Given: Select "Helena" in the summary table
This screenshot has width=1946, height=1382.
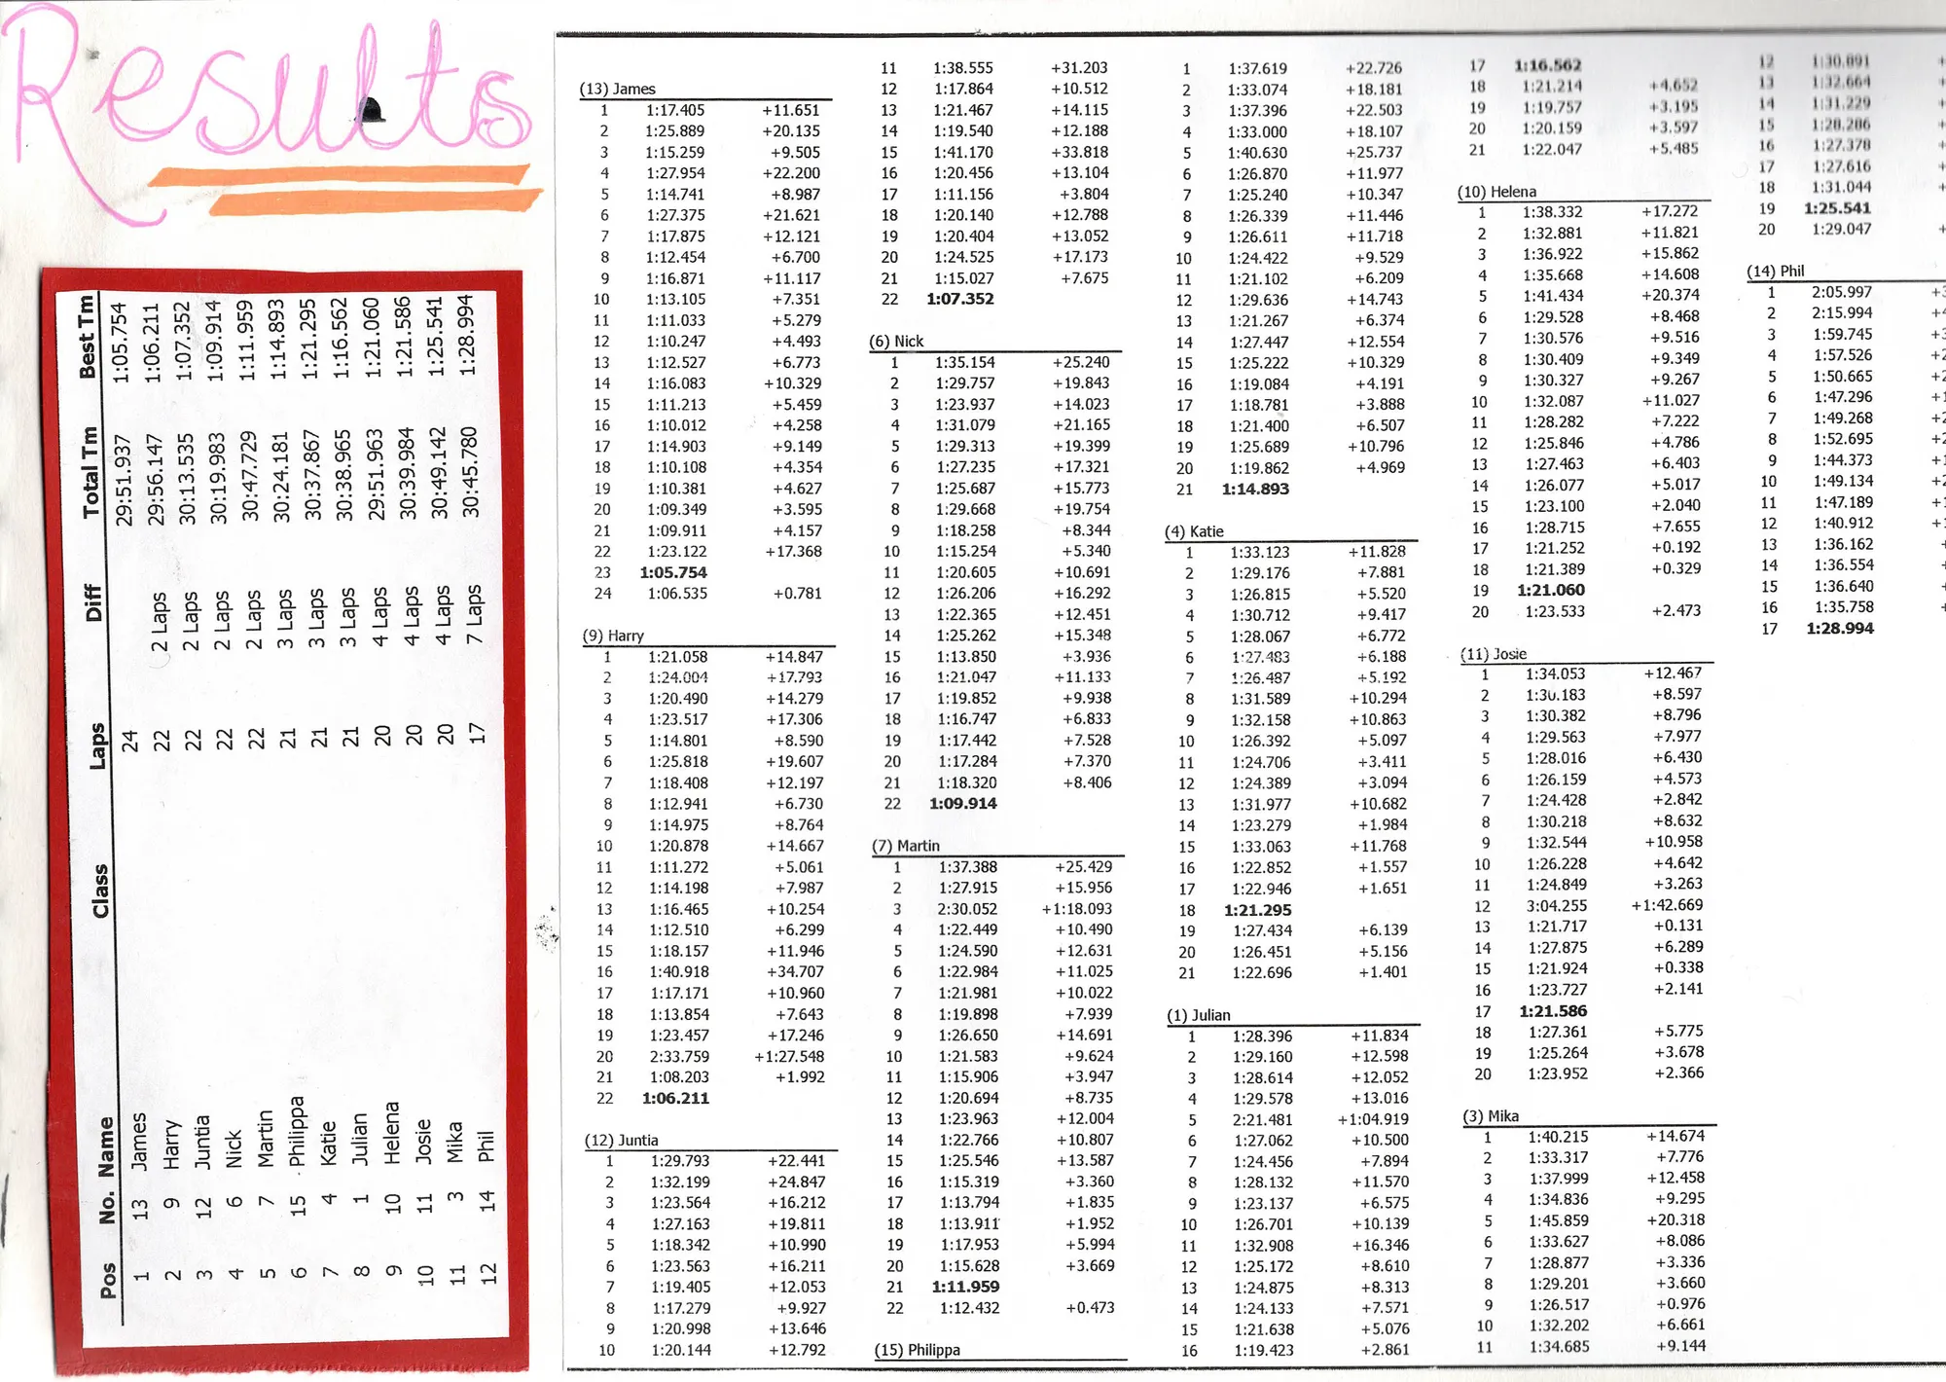Looking at the screenshot, I should [391, 1133].
